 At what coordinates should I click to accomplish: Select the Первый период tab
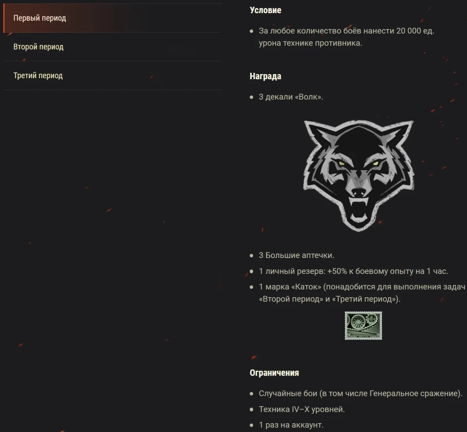(113, 18)
